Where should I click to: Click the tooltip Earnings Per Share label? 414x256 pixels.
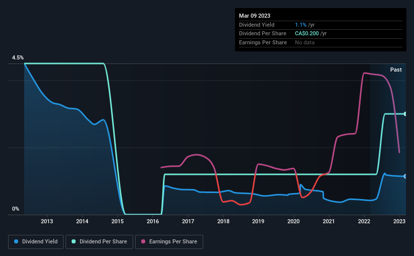click(x=263, y=42)
